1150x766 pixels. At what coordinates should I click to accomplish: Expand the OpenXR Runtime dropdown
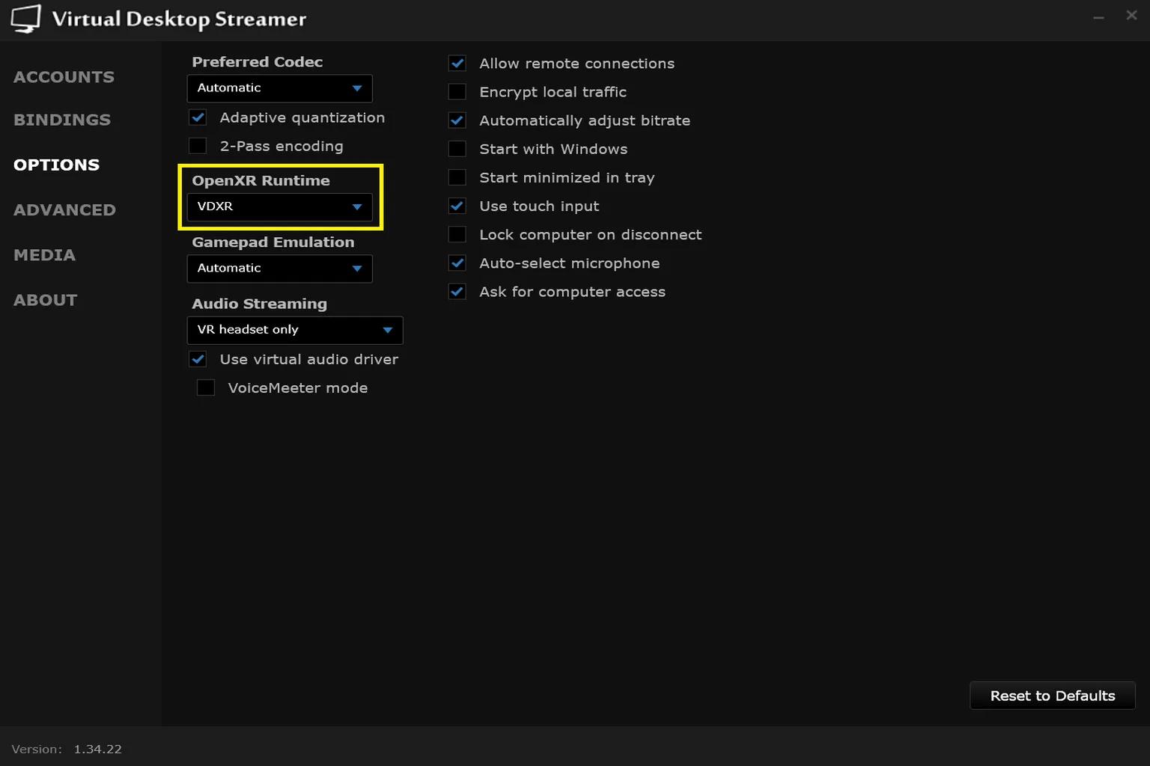click(x=279, y=206)
